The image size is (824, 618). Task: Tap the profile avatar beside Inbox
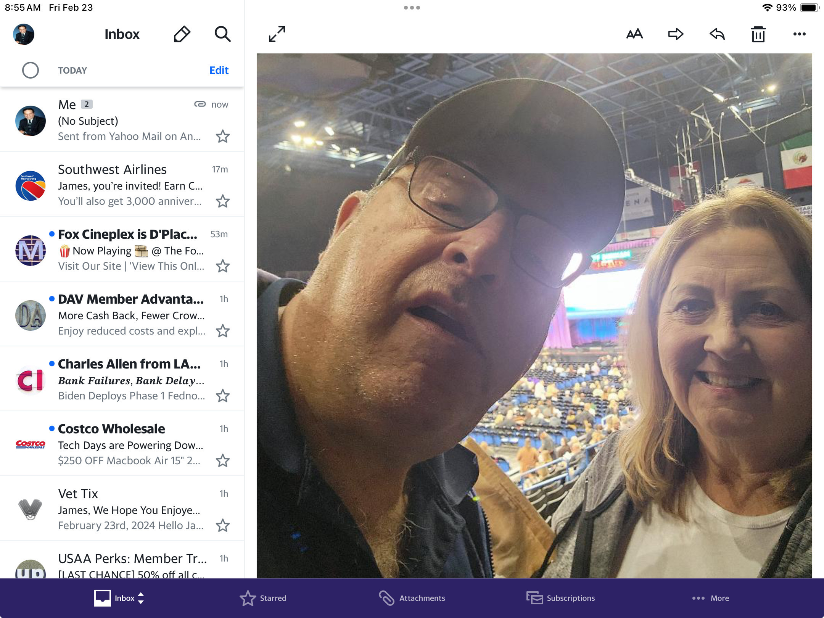(x=24, y=34)
